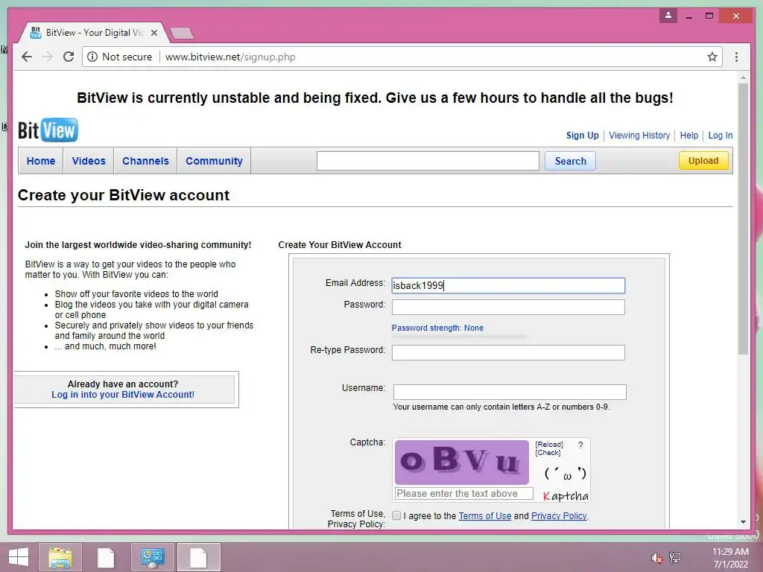763x572 pixels.
Task: Click the captcha Check link
Action: pos(548,452)
